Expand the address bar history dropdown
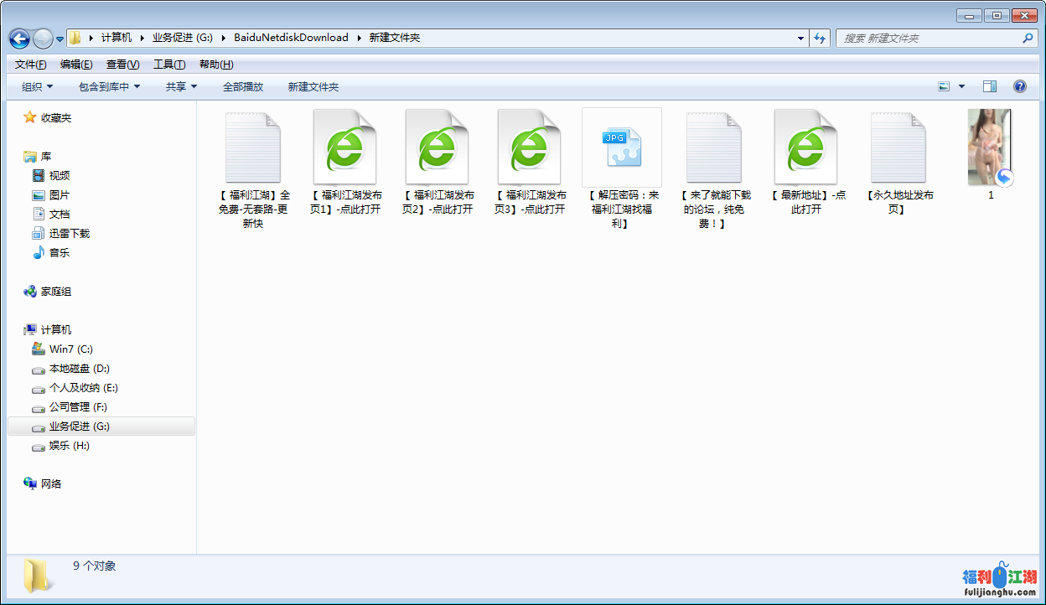 [x=800, y=39]
